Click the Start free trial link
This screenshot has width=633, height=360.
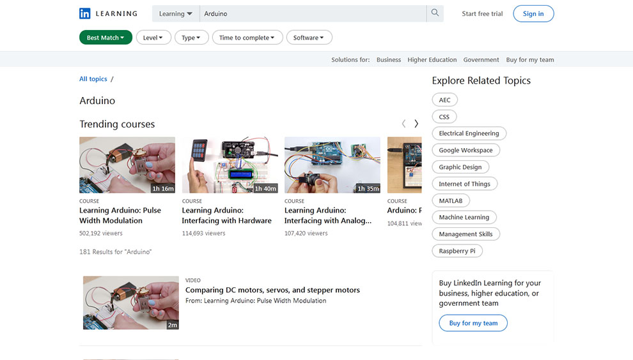482,13
